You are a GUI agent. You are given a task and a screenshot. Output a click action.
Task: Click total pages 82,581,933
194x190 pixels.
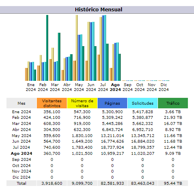coord(112,184)
